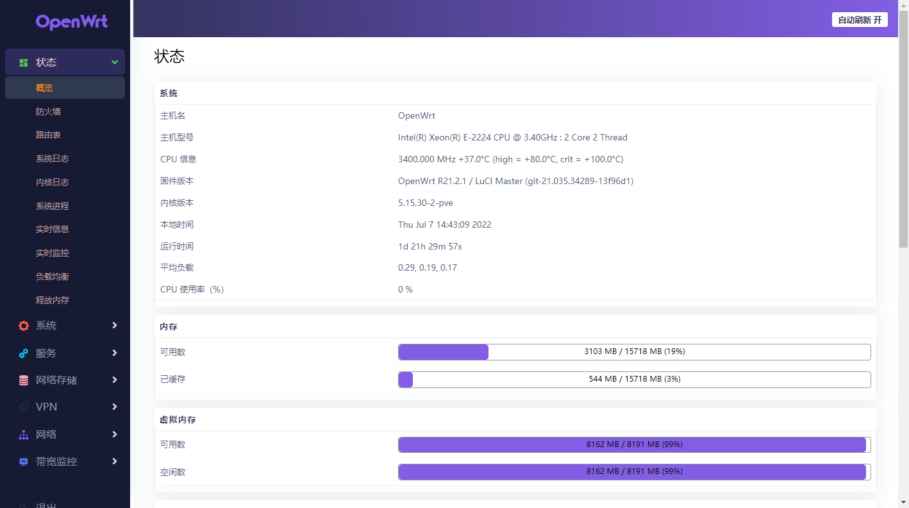
Task: Select 系统日志 from the sidebar
Action: 50,158
